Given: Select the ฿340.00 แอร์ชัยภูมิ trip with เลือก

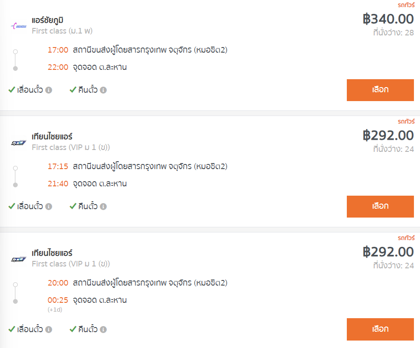Looking at the screenshot, I should coord(380,90).
